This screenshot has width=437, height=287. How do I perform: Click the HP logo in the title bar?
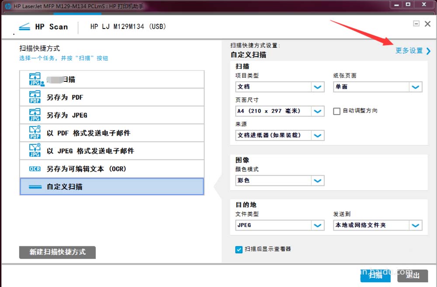8,6
